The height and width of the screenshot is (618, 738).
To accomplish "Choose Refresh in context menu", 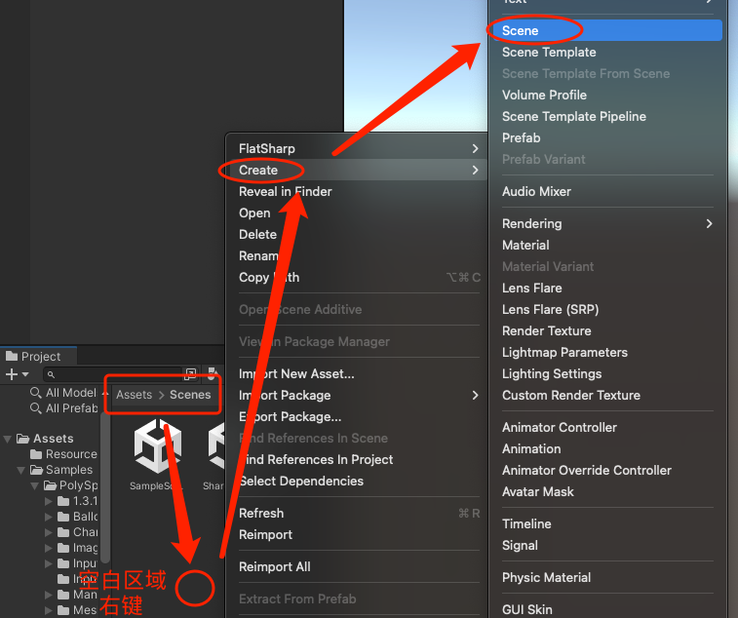I will click(x=358, y=513).
